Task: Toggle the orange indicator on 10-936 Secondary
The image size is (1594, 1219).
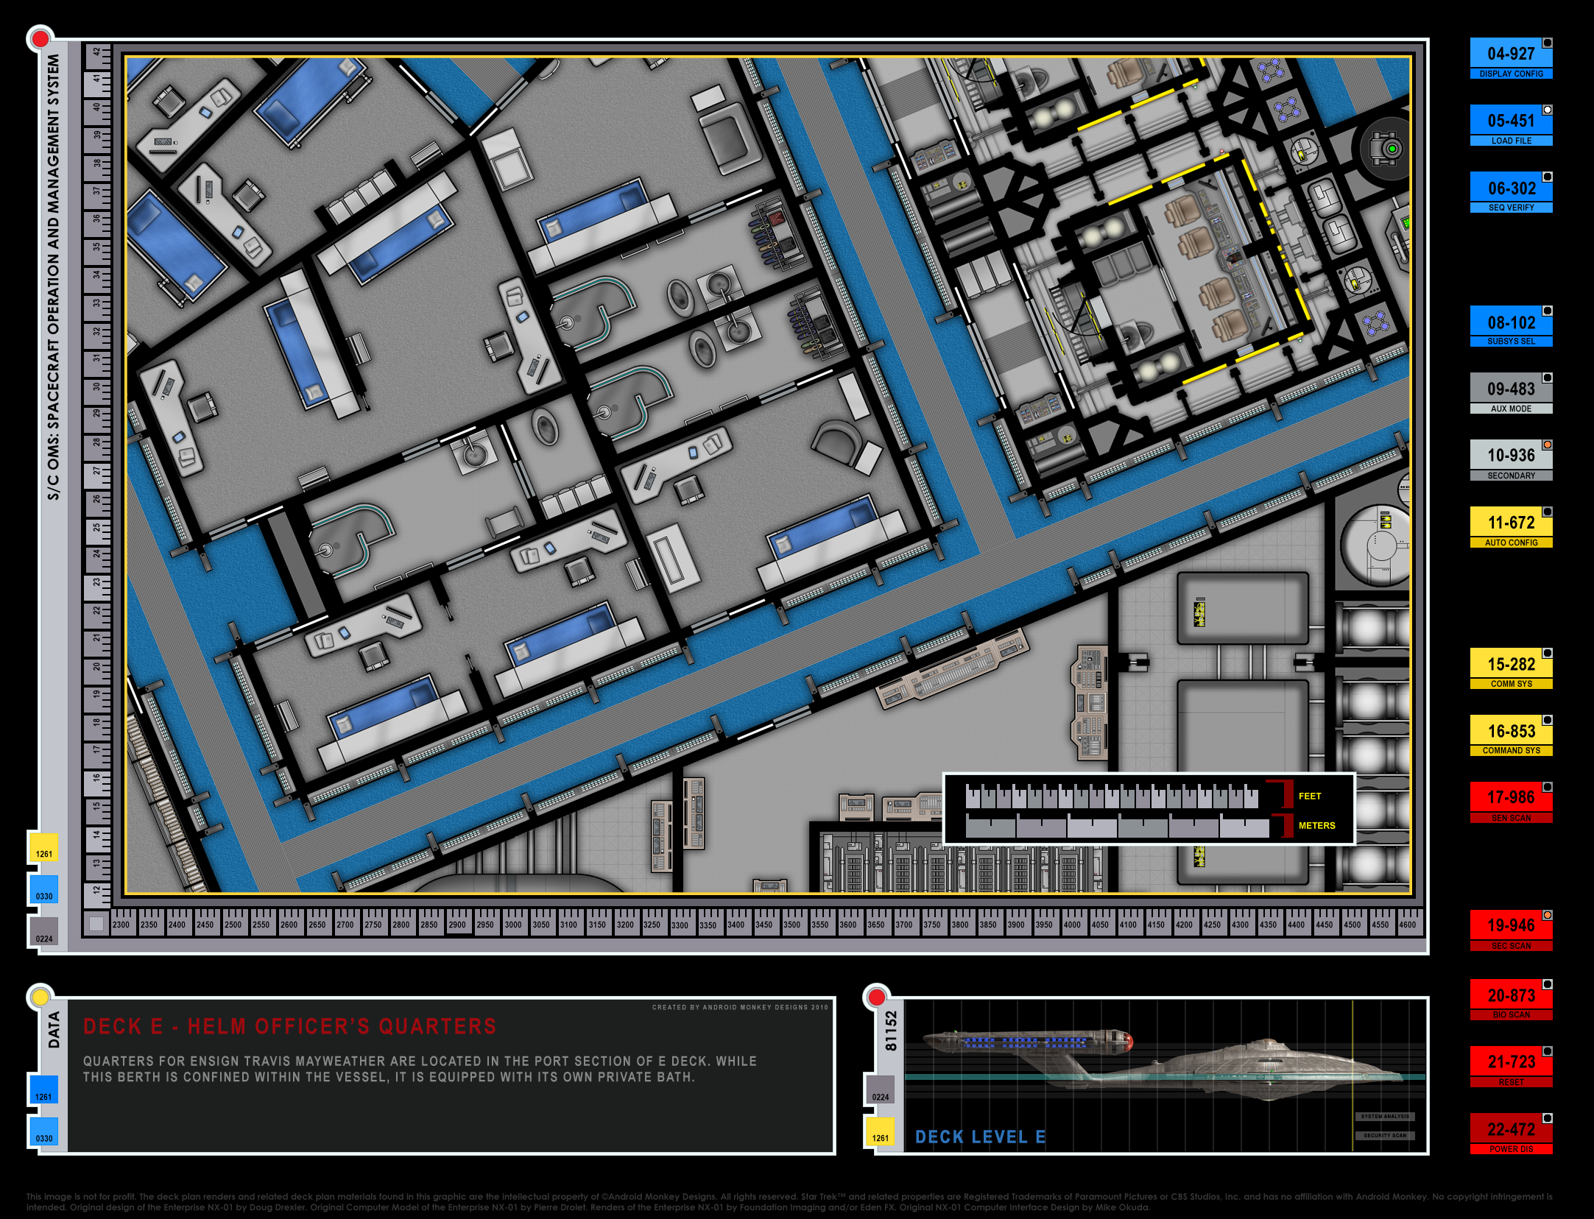Action: pos(1548,445)
